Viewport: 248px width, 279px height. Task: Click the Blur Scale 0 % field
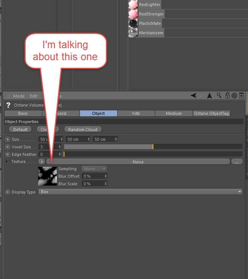point(95,184)
